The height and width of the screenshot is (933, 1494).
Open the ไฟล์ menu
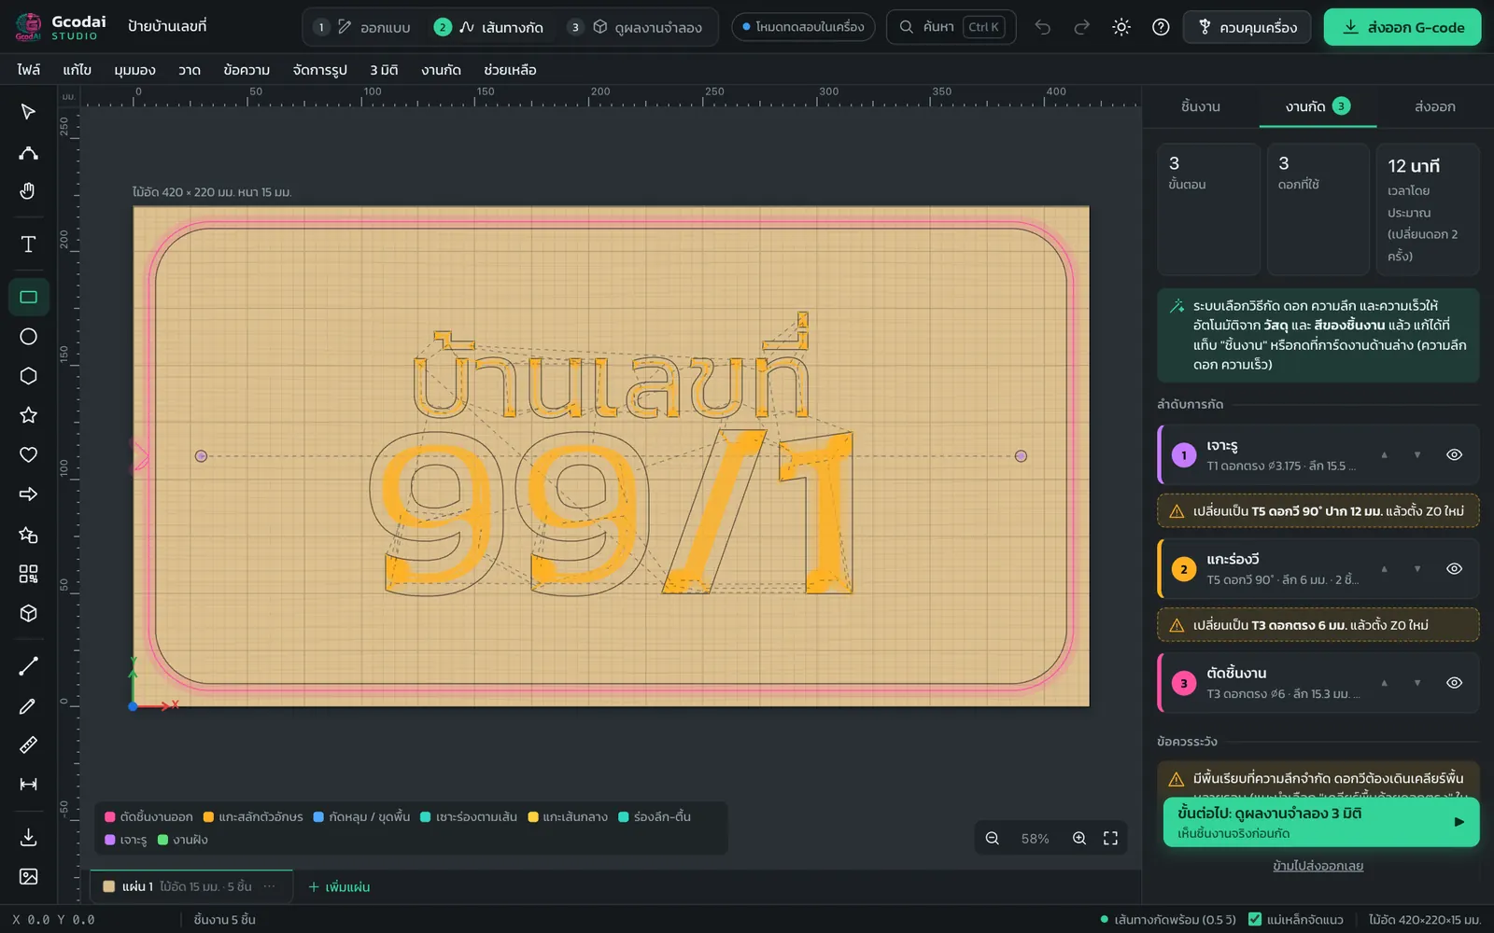28,70
